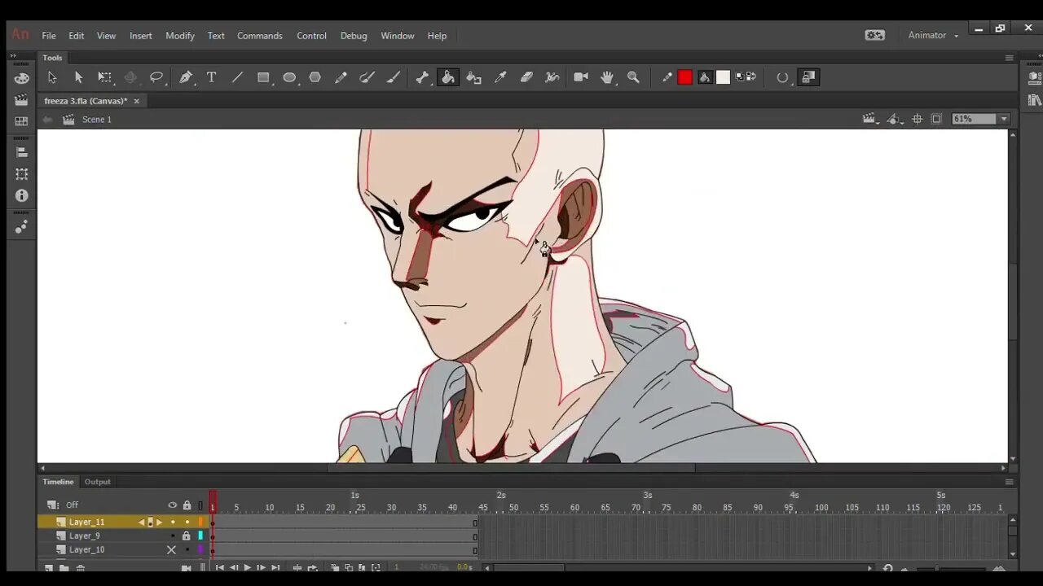Select the Subselection tool

point(78,77)
